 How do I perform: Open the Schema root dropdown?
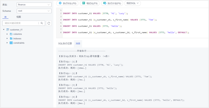click(x=34, y=11)
